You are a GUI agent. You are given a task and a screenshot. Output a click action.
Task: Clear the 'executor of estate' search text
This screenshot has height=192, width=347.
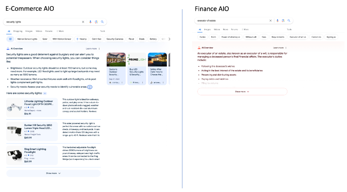click(271, 21)
